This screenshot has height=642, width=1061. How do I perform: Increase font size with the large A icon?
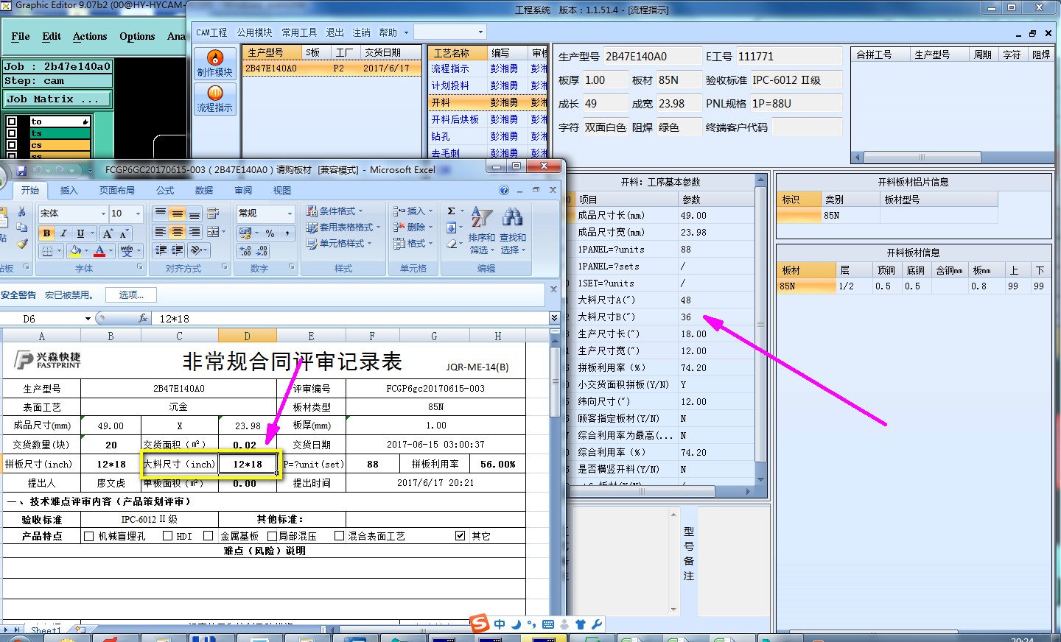tap(108, 233)
